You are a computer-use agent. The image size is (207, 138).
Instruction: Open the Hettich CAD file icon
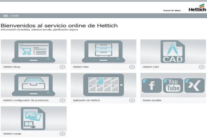173,51
